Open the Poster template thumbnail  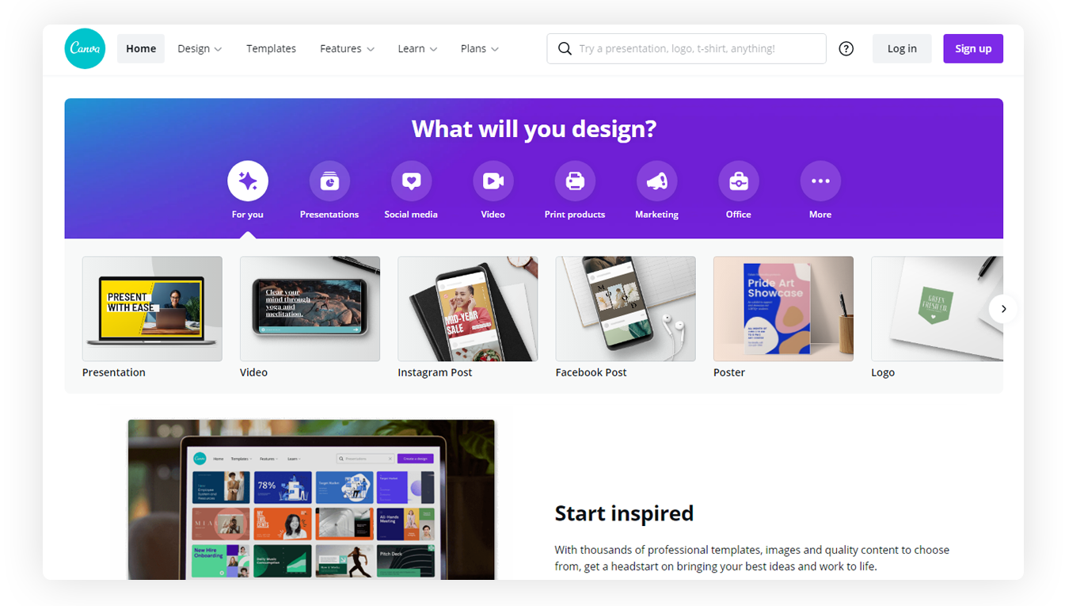coord(783,309)
